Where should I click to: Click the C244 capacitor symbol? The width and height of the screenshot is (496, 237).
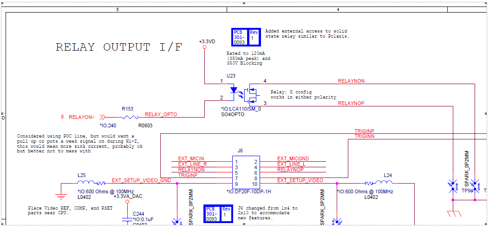pyautogui.click(x=127, y=218)
